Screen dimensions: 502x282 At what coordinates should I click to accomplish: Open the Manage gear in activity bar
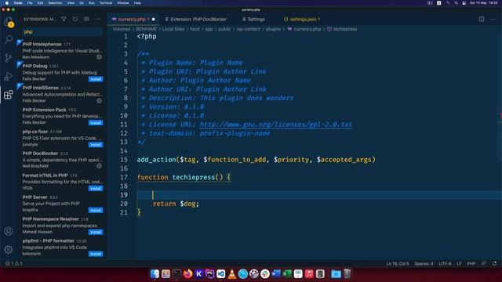pyautogui.click(x=9, y=249)
